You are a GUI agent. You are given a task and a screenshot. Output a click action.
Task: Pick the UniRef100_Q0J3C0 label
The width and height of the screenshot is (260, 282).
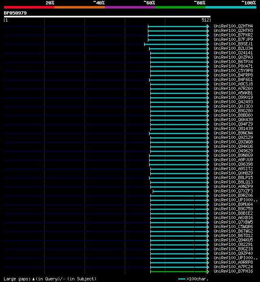coord(233,106)
